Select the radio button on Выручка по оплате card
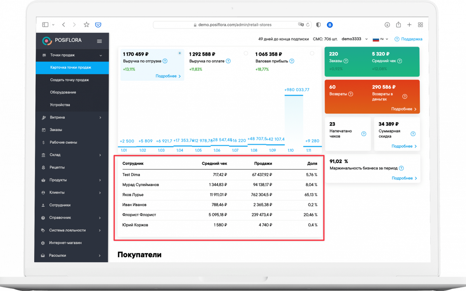This screenshot has height=291, width=466. click(246, 53)
